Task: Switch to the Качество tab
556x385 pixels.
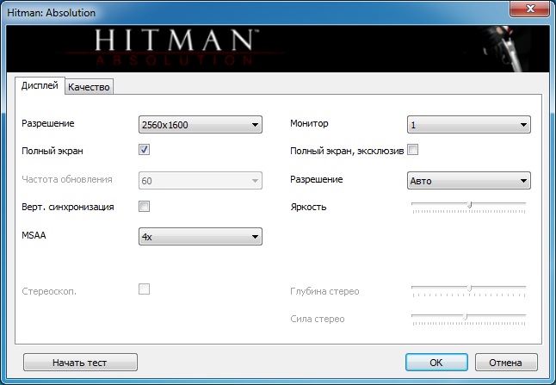Action: (89, 87)
